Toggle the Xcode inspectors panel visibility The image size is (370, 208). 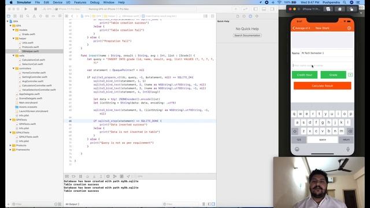coord(272,9)
